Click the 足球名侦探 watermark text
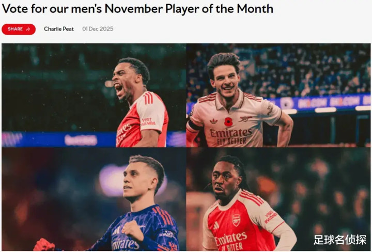The image size is (372, 252). click(340, 240)
